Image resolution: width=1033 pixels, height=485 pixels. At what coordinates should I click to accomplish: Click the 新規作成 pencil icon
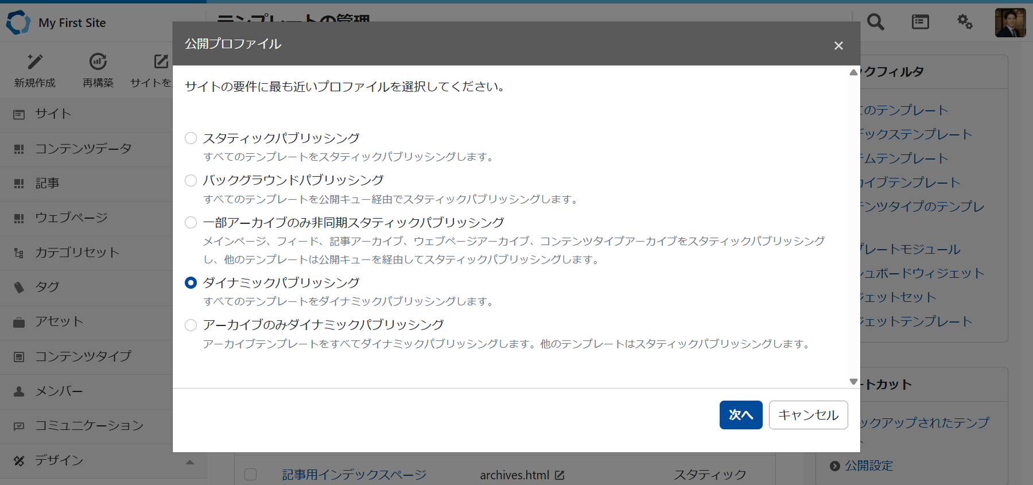35,61
